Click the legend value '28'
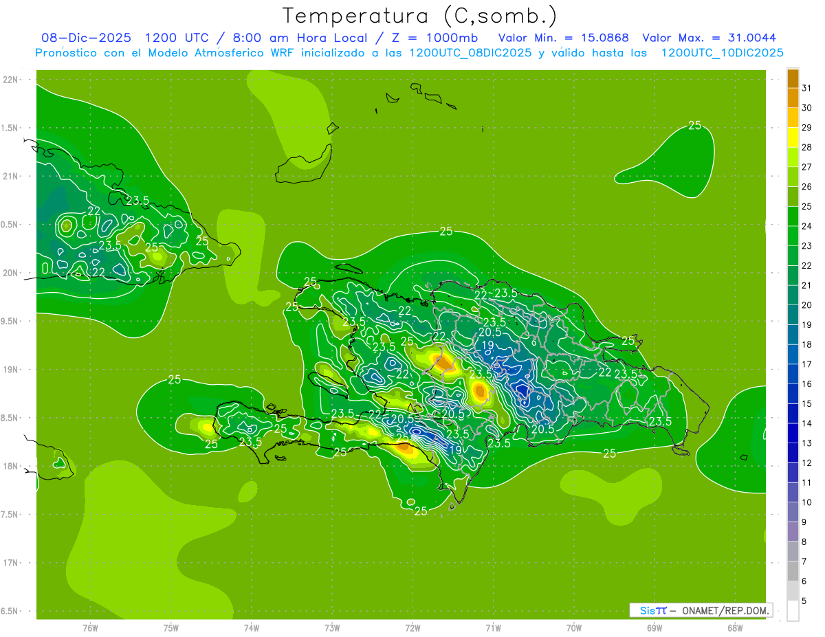 pyautogui.click(x=806, y=147)
